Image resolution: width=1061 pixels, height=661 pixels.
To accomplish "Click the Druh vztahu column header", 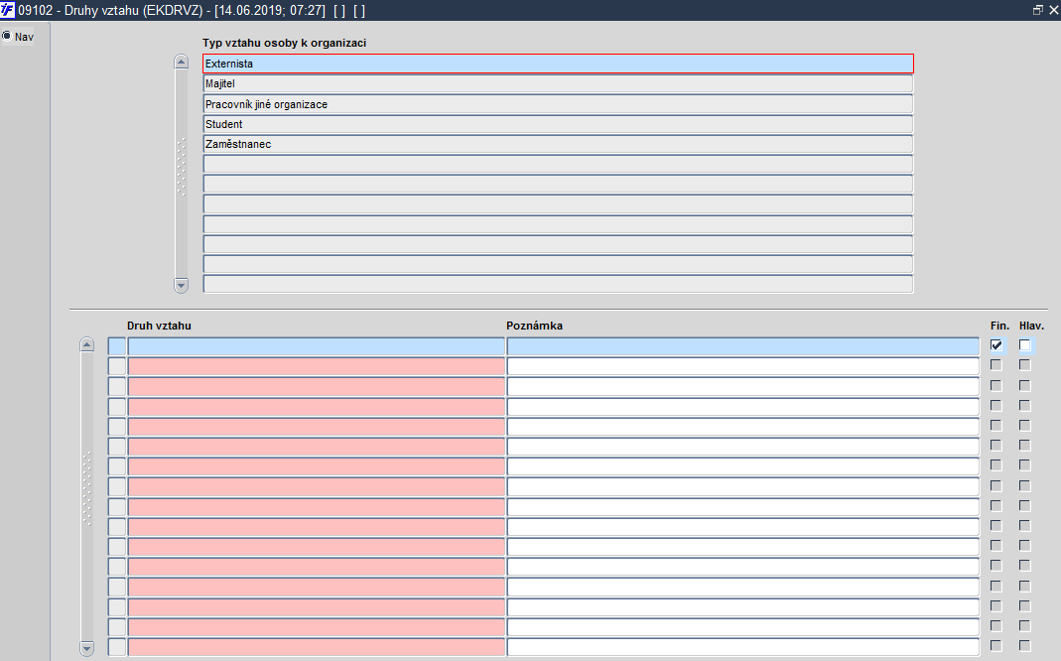I will (159, 326).
